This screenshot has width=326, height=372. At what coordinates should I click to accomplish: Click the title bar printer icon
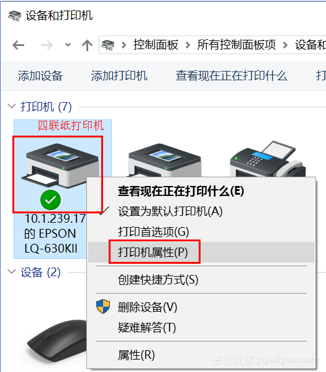coord(14,16)
